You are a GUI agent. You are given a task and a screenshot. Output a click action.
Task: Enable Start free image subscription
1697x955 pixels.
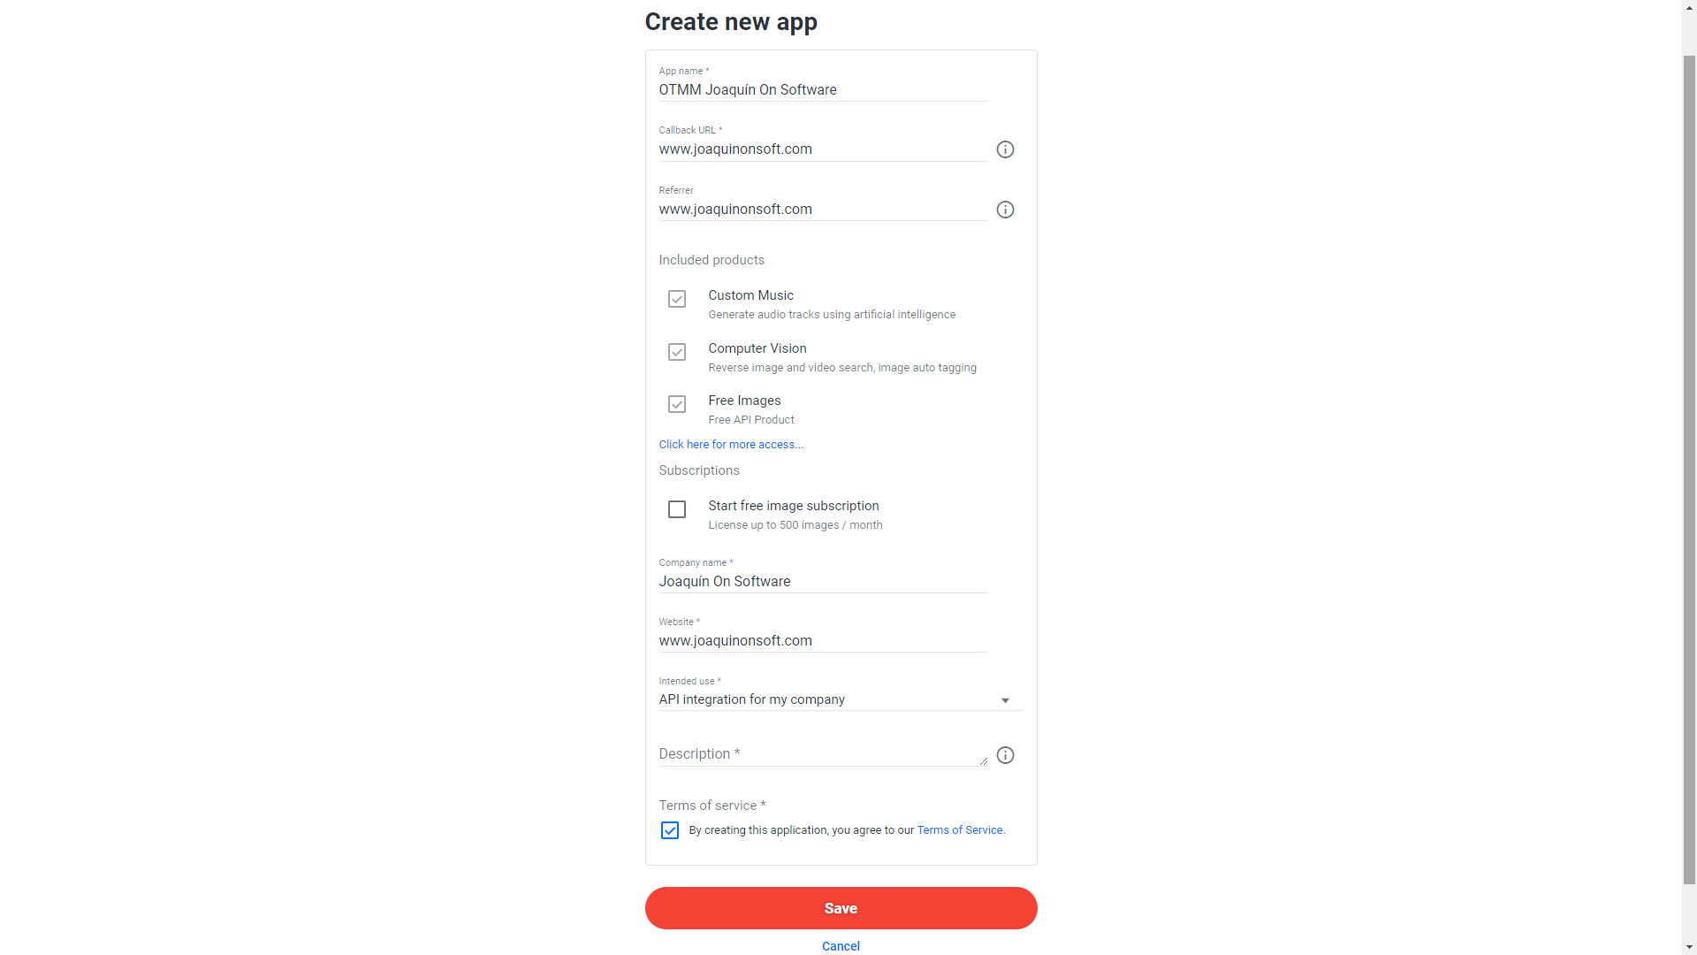pyautogui.click(x=677, y=509)
